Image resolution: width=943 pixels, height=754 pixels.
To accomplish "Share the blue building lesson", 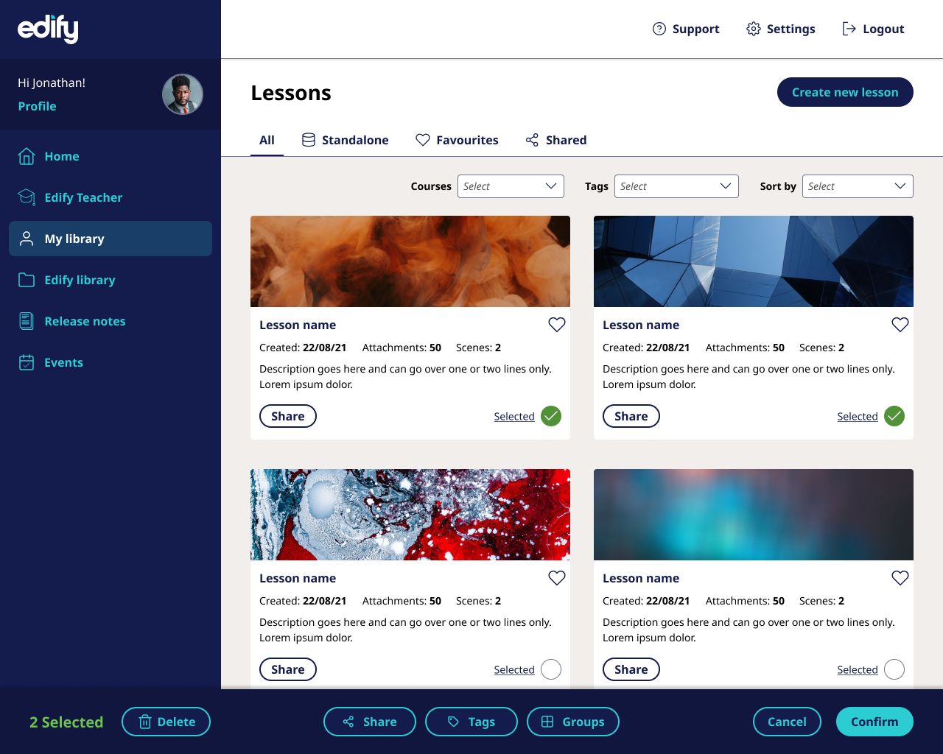I will coord(631,416).
